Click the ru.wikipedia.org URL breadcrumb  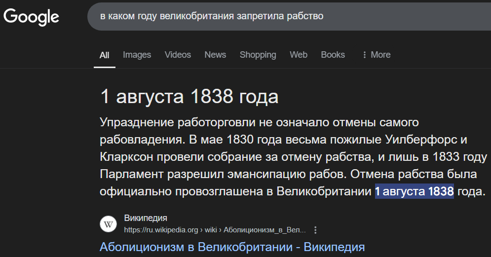tap(215, 230)
